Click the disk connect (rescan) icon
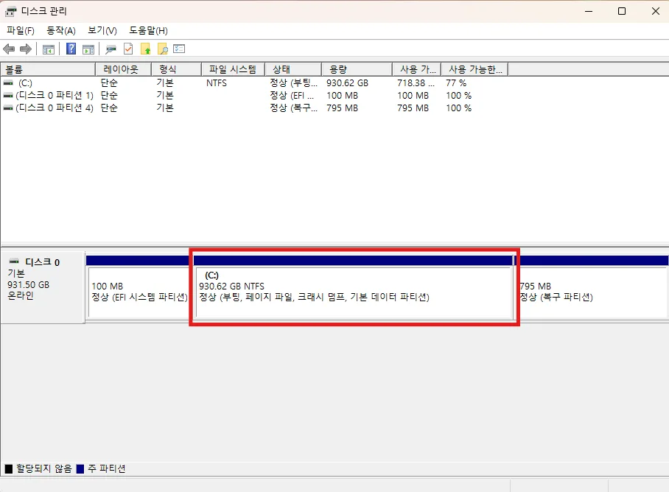 pyautogui.click(x=111, y=49)
